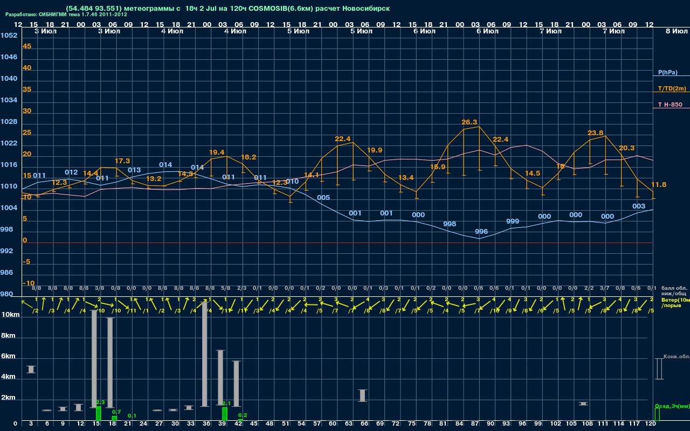This screenshot has height=431, width=690.
Task: Click the green precipitation bar at hour 39
Action: coord(224,414)
